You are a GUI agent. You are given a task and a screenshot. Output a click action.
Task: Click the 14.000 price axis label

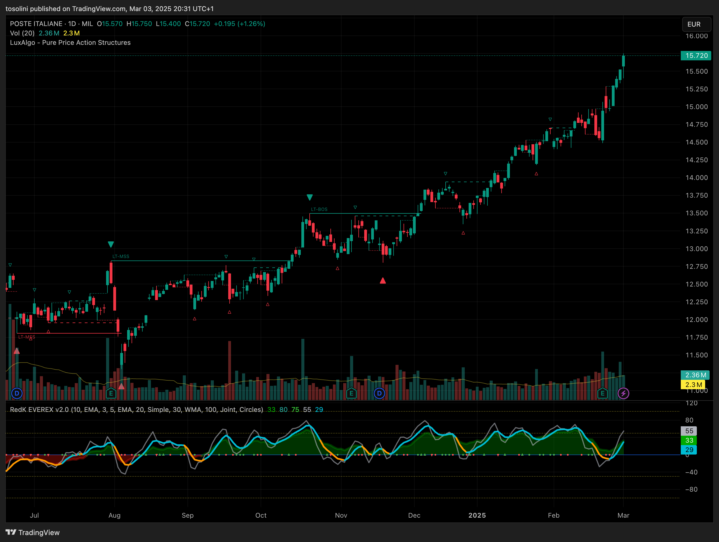point(696,178)
